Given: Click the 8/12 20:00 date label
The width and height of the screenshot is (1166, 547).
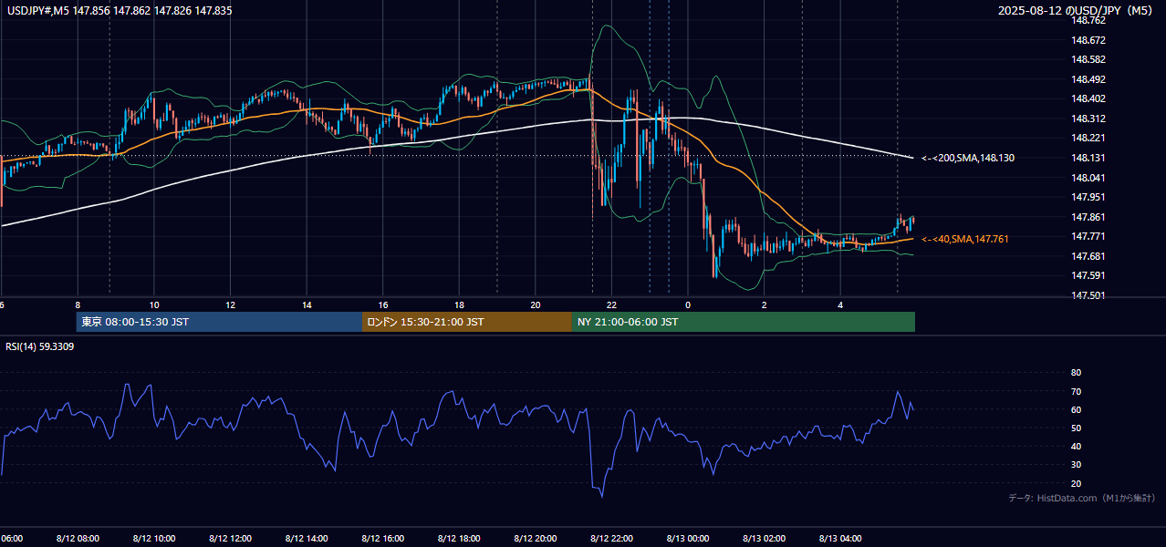Looking at the screenshot, I should click(x=536, y=539).
